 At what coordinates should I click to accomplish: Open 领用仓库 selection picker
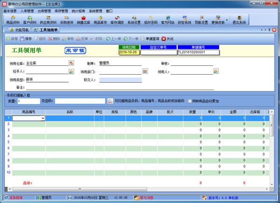(x=71, y=63)
